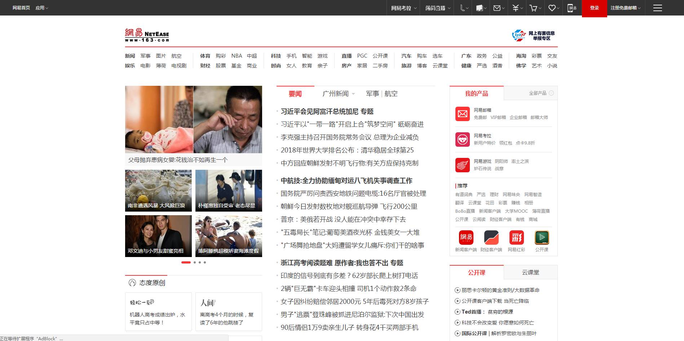
Task: Click the 网易邮箱 red envelope icon
Action: click(x=462, y=114)
